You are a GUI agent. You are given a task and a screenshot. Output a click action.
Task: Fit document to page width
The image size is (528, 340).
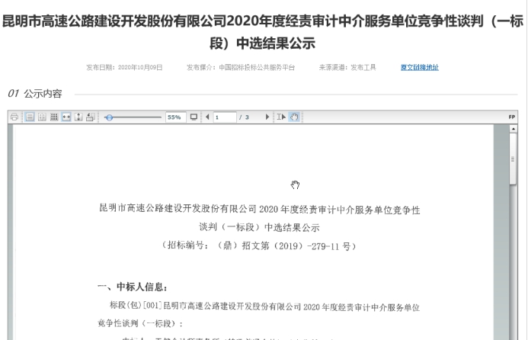(x=66, y=117)
